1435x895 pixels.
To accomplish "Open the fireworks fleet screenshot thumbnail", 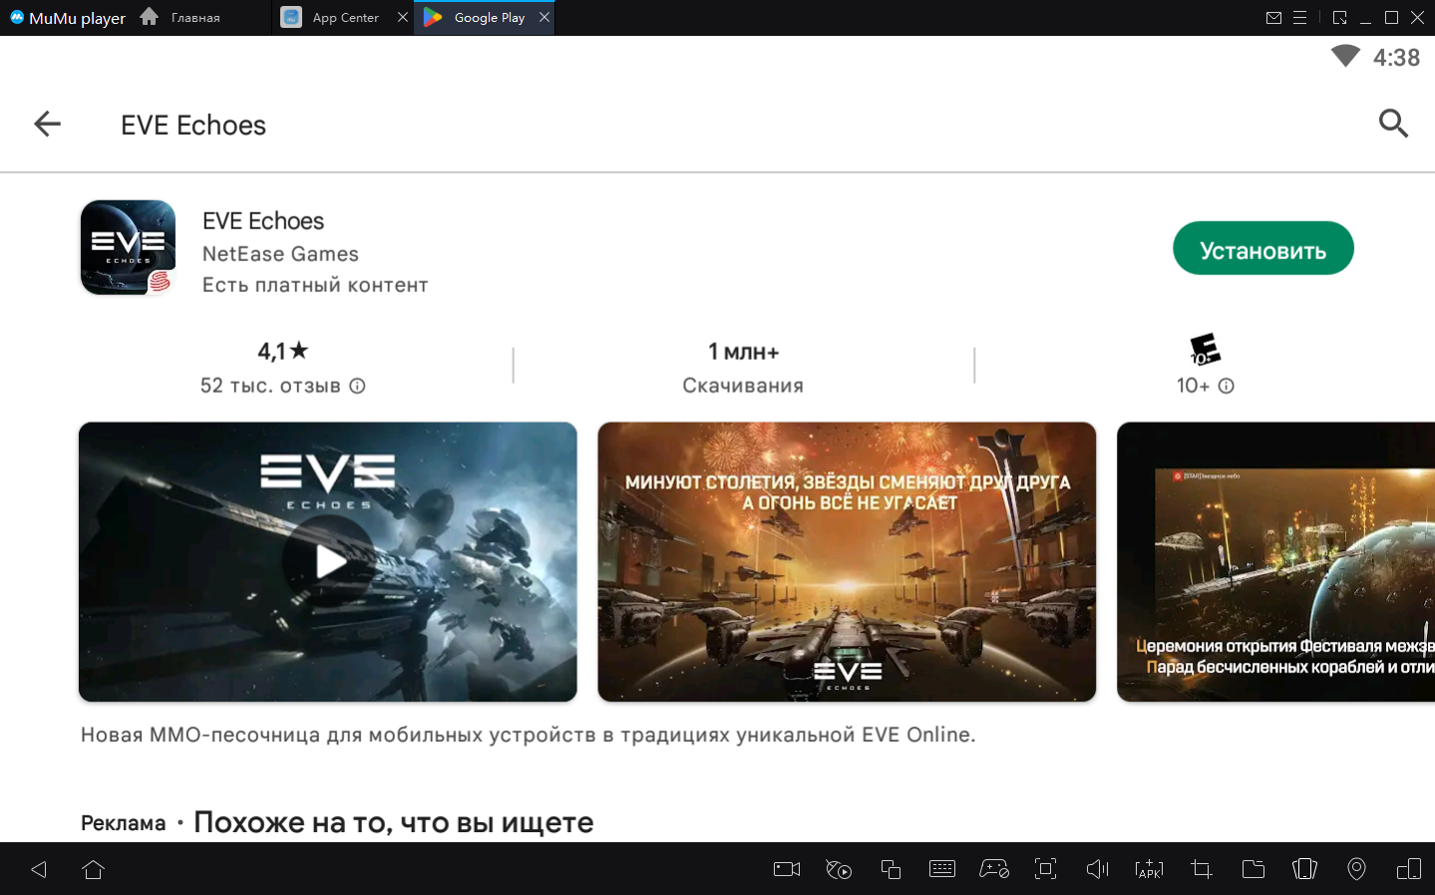I will 846,561.
